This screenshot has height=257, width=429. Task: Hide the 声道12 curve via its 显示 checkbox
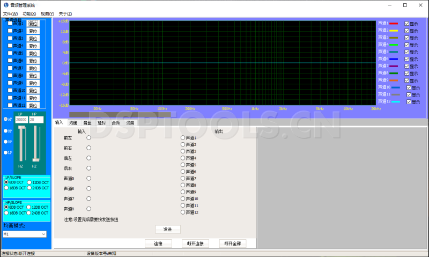click(x=409, y=101)
